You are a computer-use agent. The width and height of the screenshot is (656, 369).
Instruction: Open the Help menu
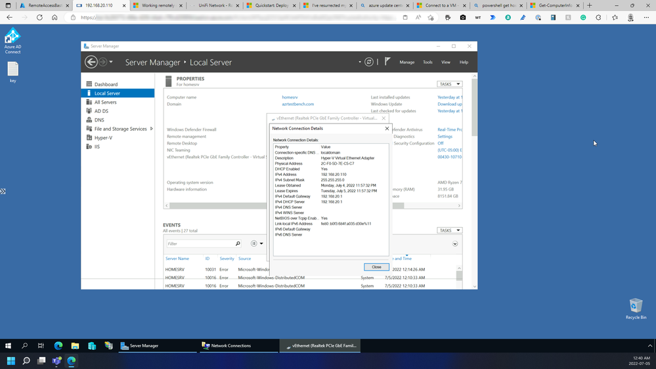pos(464,62)
